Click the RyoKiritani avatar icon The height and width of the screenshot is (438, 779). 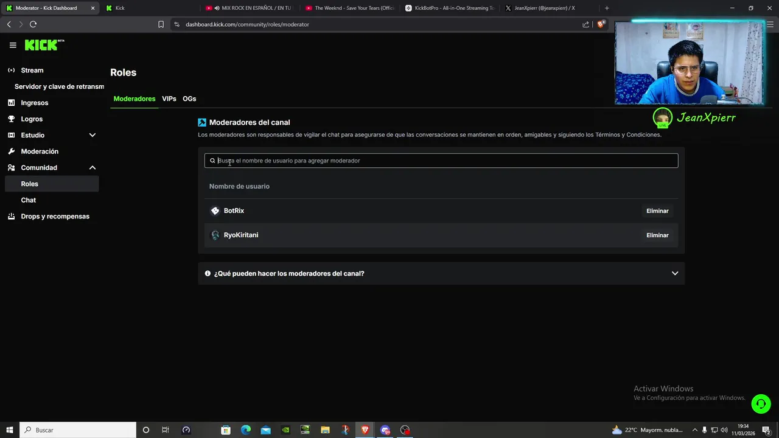(215, 235)
